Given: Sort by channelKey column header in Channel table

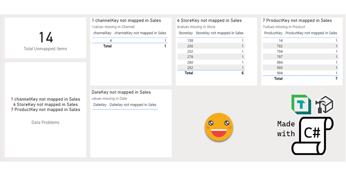Looking at the screenshot, I should pos(102,33).
